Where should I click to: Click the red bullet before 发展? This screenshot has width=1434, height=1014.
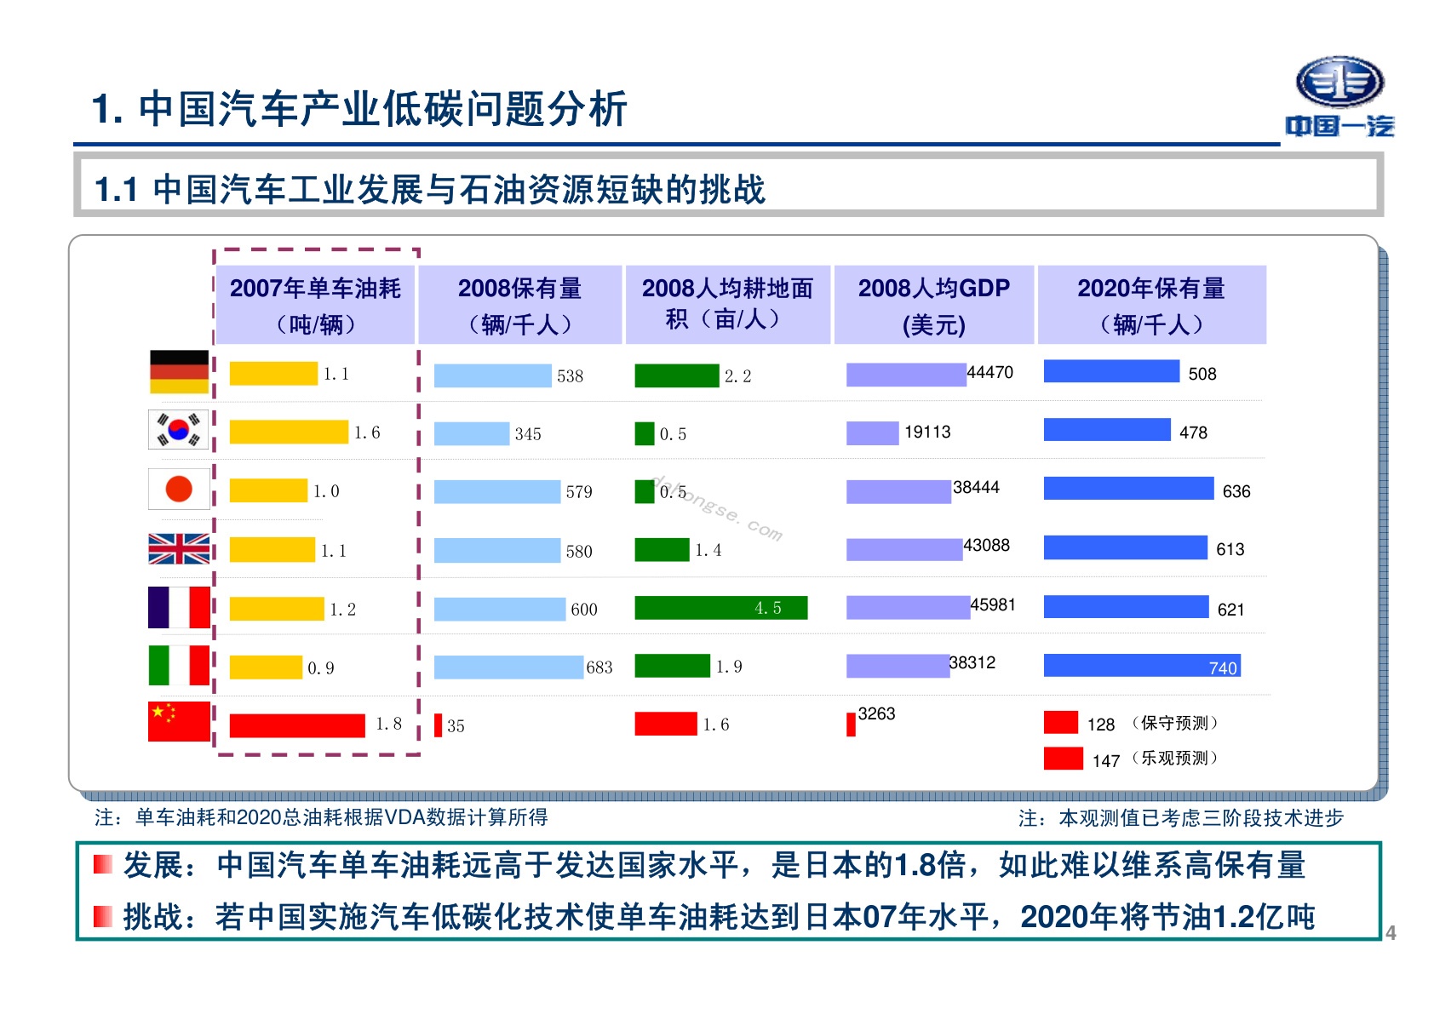(x=103, y=864)
